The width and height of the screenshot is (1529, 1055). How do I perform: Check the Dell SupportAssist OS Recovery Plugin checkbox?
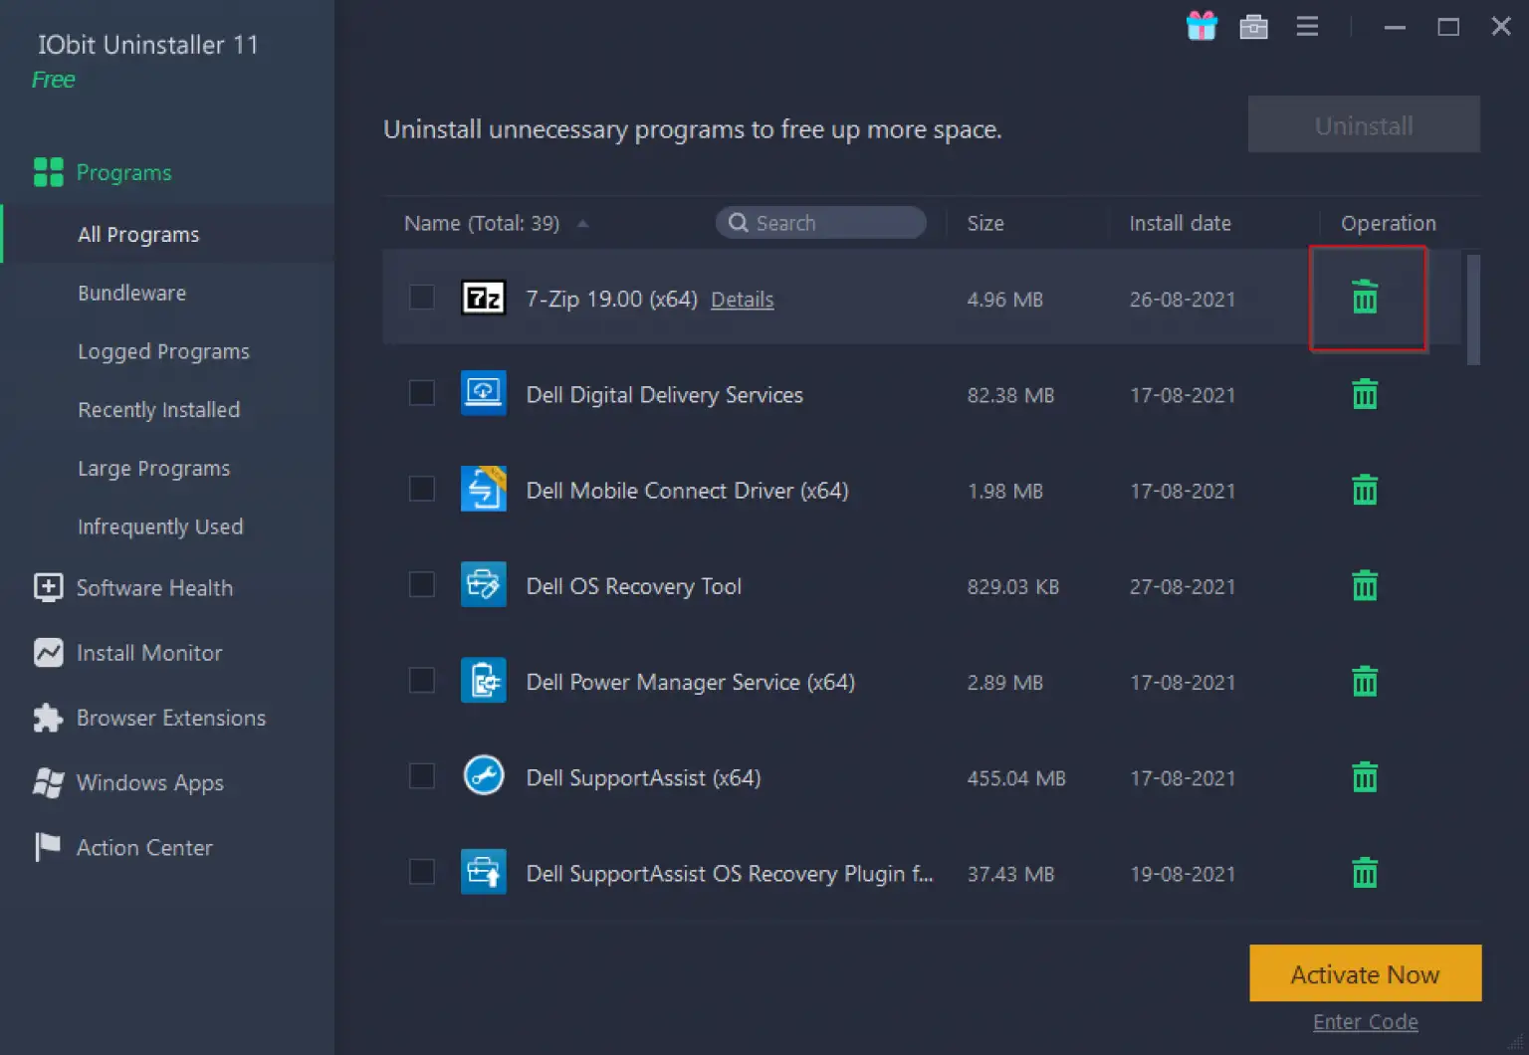[x=422, y=870]
